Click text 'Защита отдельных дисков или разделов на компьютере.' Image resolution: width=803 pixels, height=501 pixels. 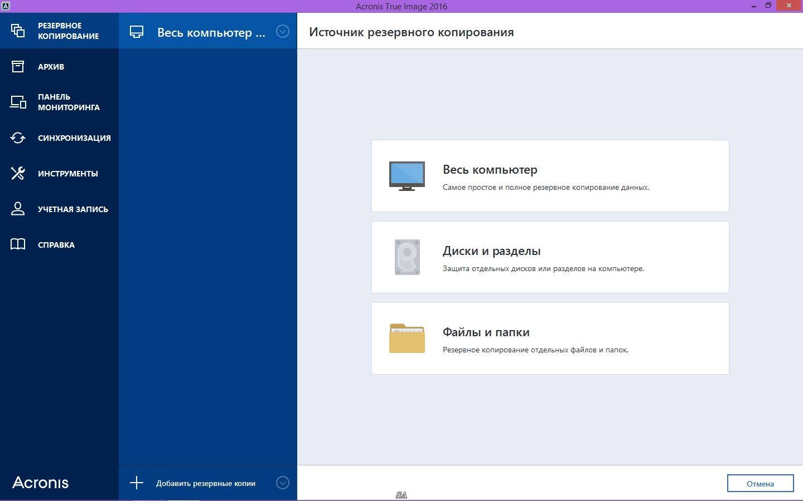(x=543, y=269)
